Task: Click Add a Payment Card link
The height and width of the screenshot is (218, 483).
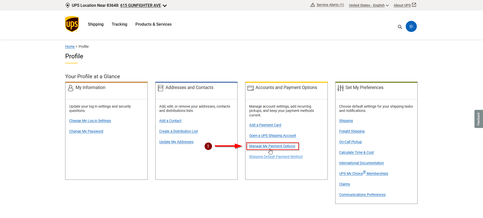Action: coord(265,125)
